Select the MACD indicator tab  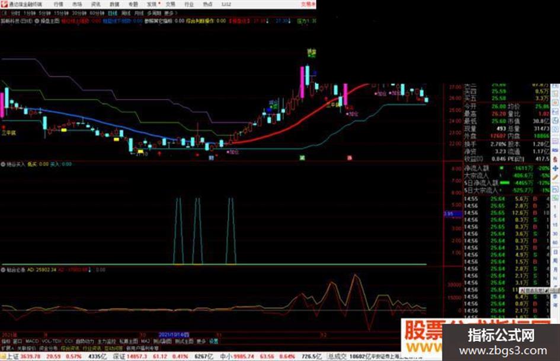[32, 341]
